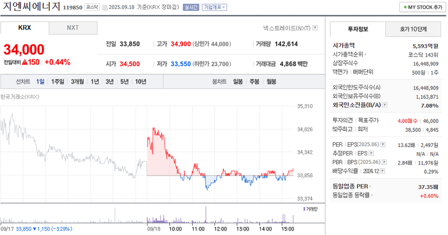Click the 코스닥 143위 ranking value
448x235 pixels.
(x=423, y=54)
